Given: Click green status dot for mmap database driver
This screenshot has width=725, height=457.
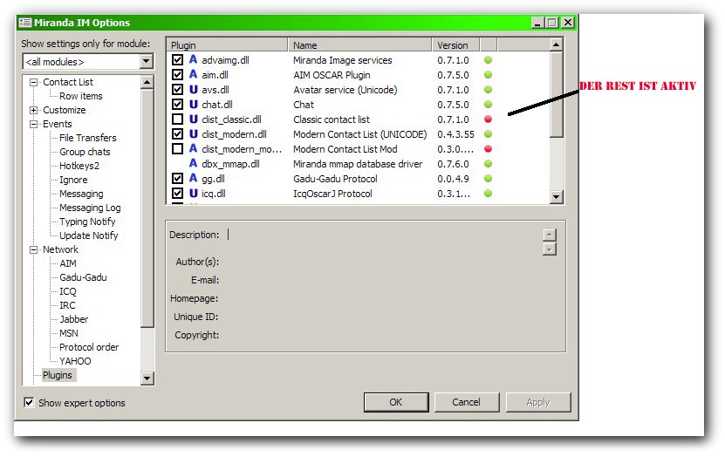Looking at the screenshot, I should (x=488, y=164).
